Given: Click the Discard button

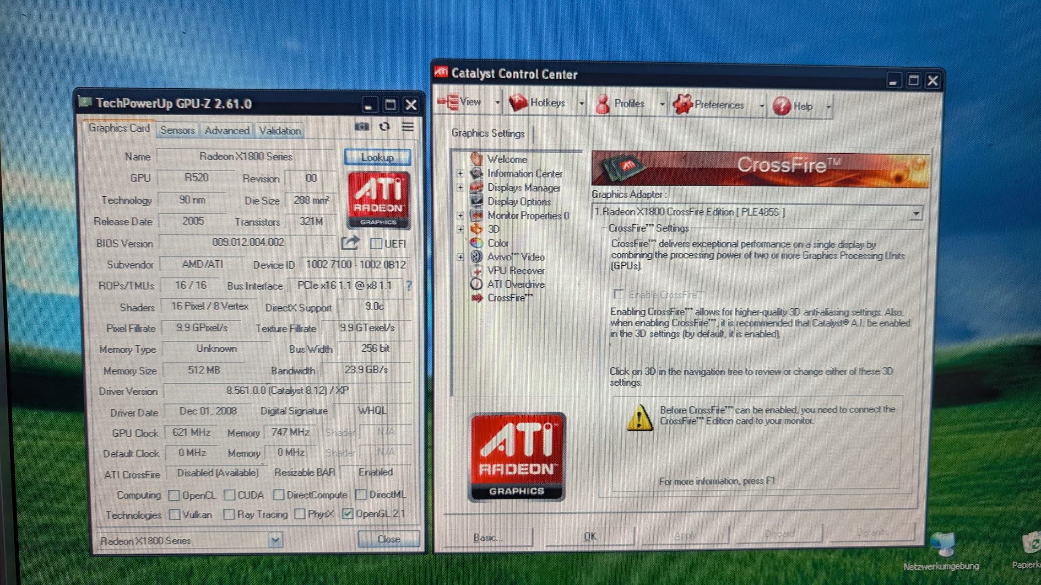Looking at the screenshot, I should 779,533.
